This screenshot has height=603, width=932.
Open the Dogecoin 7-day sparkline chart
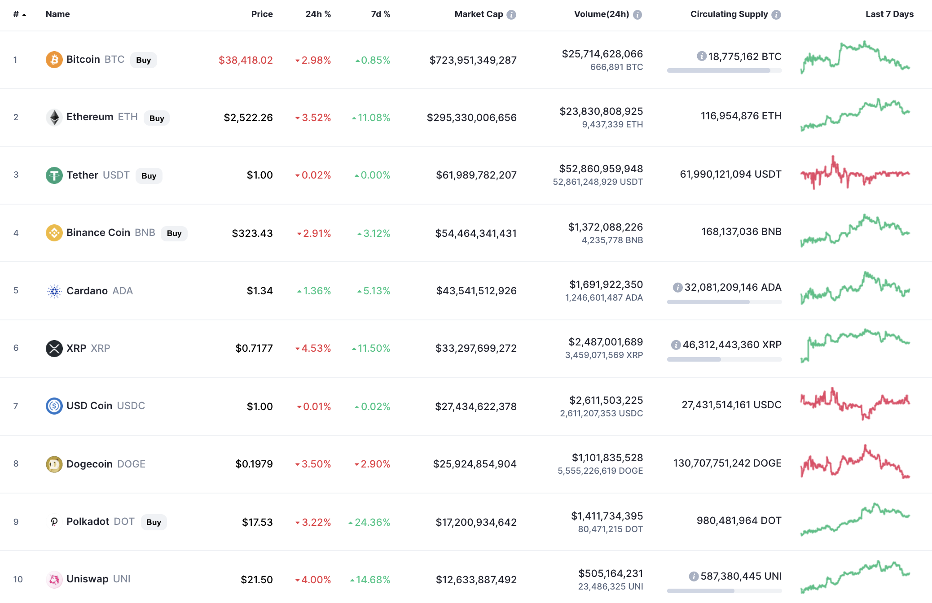[855, 462]
